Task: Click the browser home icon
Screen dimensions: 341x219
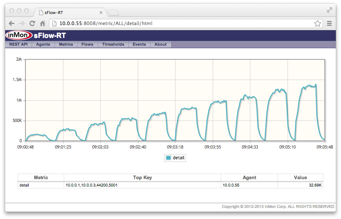Action: tap(42, 23)
